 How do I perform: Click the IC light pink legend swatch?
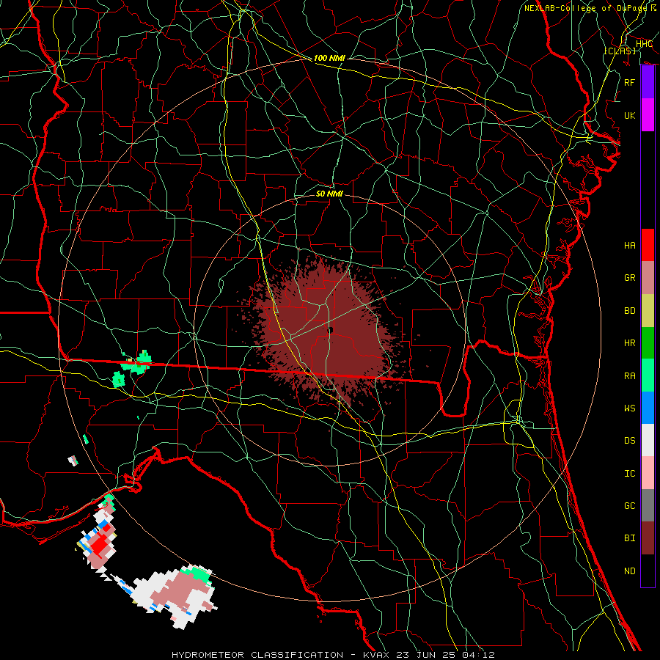click(x=648, y=473)
